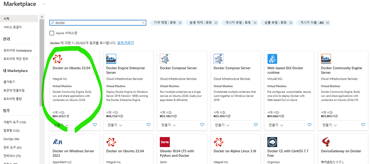Open Docker Engine Enterprise Server title
This screenshot has height=164, width=372.
click(x=126, y=70)
